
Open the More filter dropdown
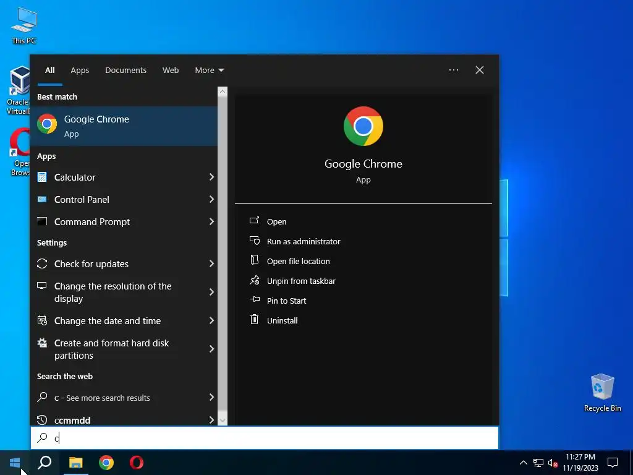tap(209, 71)
